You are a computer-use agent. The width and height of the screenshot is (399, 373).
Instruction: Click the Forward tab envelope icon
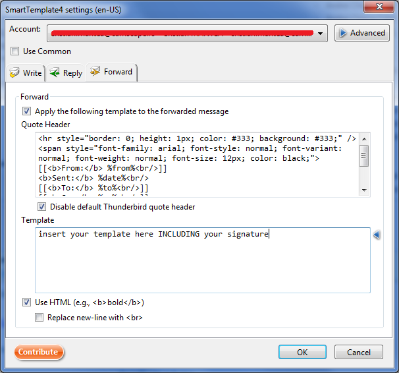(x=95, y=72)
